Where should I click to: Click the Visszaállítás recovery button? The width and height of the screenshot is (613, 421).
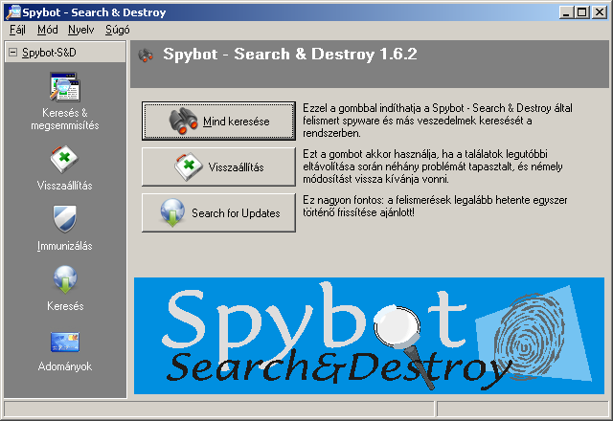tap(218, 166)
